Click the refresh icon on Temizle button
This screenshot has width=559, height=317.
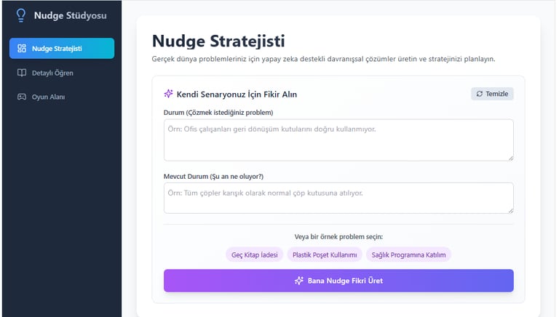(x=480, y=94)
